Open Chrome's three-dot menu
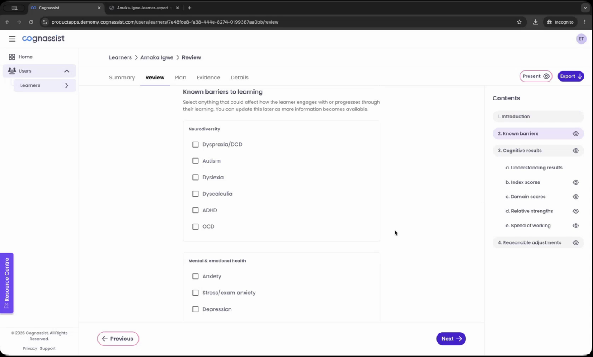The width and height of the screenshot is (593, 357). 584,22
